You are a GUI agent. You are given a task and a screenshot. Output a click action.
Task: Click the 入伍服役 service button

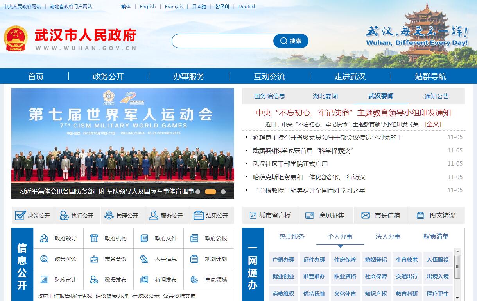(438, 260)
